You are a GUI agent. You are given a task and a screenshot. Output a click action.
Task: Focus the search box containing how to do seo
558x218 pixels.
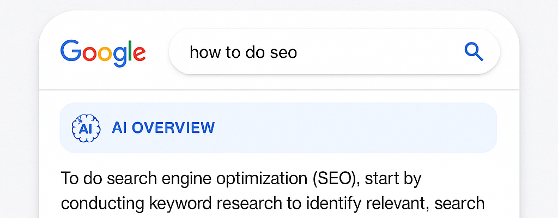click(x=334, y=52)
